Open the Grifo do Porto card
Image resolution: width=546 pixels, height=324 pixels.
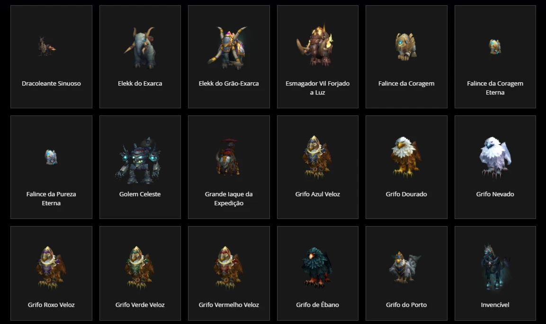tap(406, 273)
